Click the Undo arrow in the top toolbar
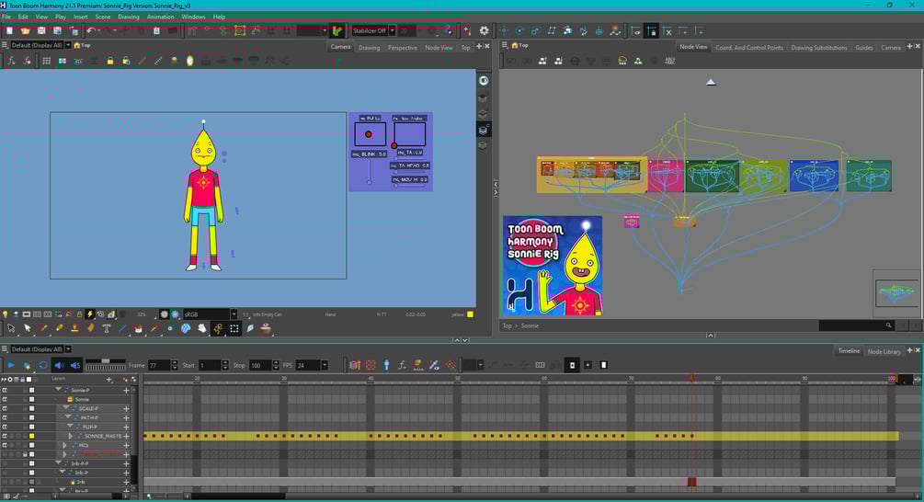Image resolution: width=924 pixels, height=502 pixels. pyautogui.click(x=91, y=30)
